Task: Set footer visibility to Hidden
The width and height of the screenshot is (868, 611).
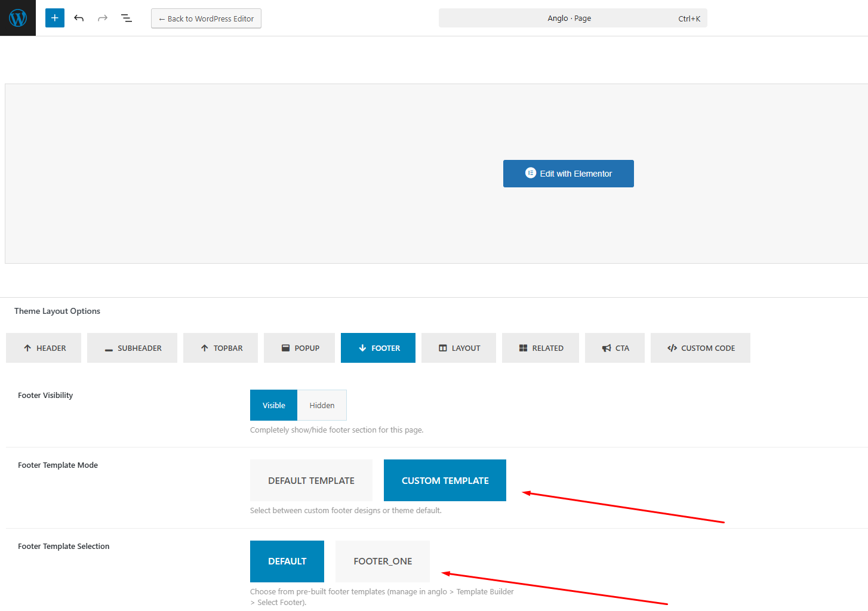Action: [x=322, y=405]
